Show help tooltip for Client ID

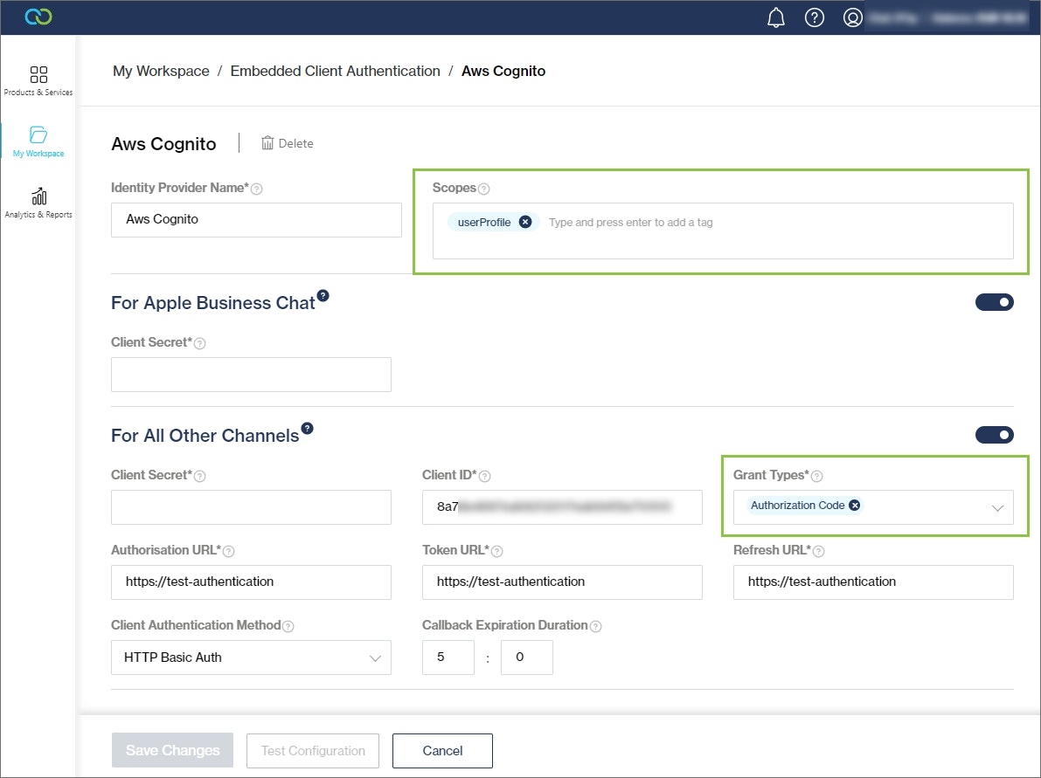[484, 476]
